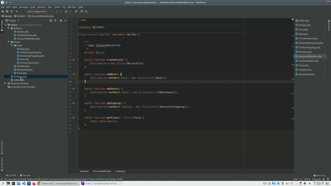331x186 pixels.
Task: Expand External Libraries in project tree
Action: 5,83
